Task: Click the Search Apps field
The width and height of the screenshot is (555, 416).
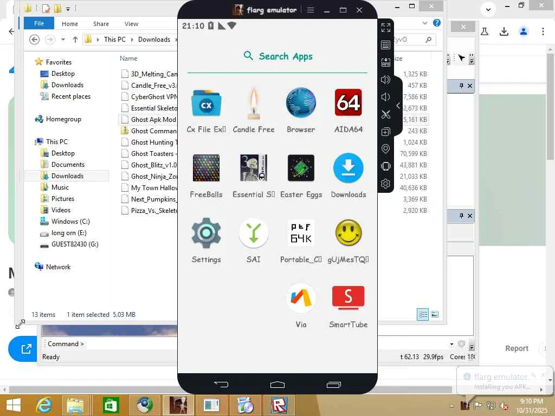Action: (x=277, y=56)
